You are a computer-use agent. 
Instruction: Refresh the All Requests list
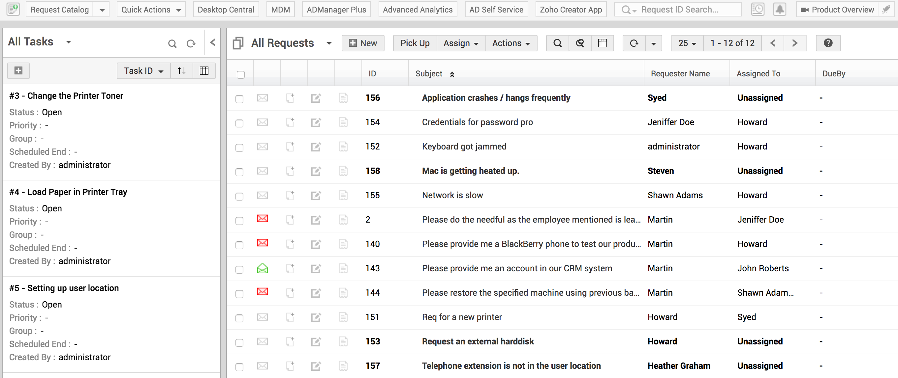pos(634,43)
